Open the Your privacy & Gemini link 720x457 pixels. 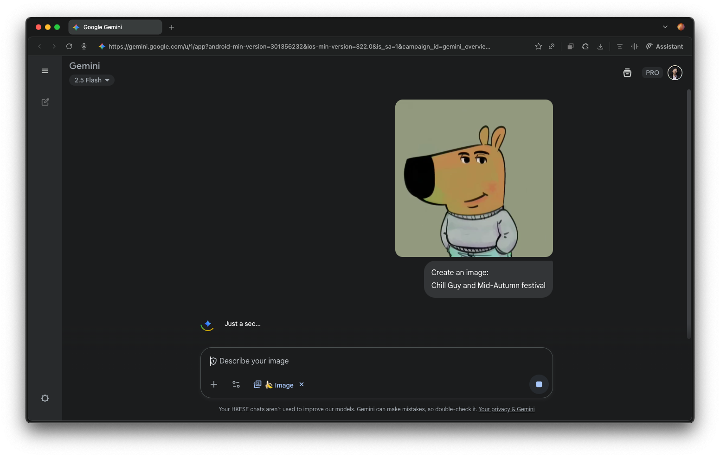point(506,409)
